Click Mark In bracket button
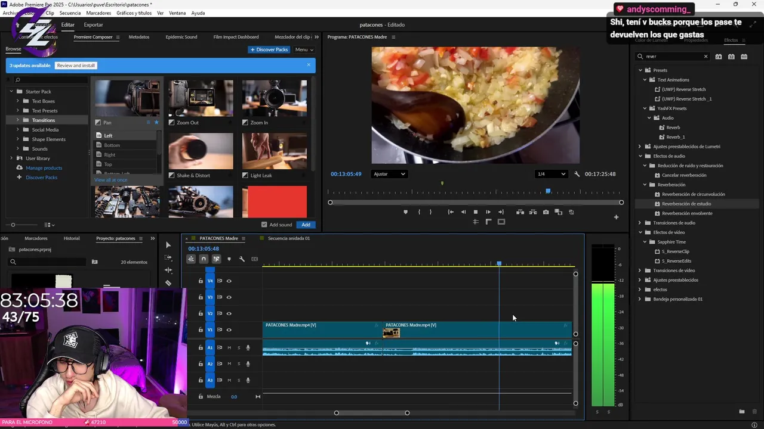Screen dimensions: 764x429 [x=419, y=212]
